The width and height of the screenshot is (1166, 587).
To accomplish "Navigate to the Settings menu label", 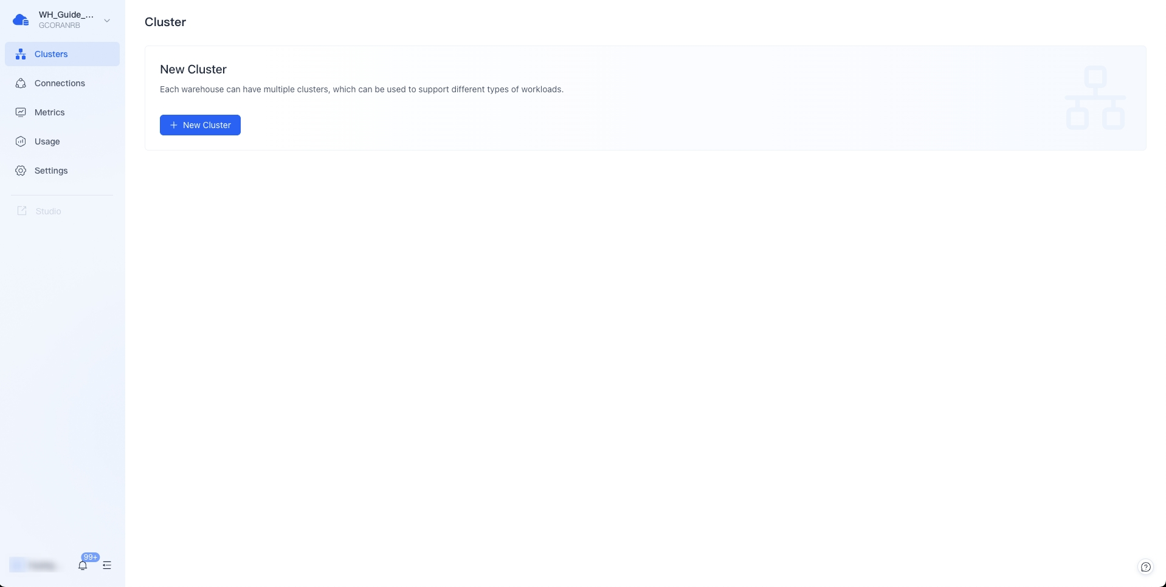I will pyautogui.click(x=51, y=171).
